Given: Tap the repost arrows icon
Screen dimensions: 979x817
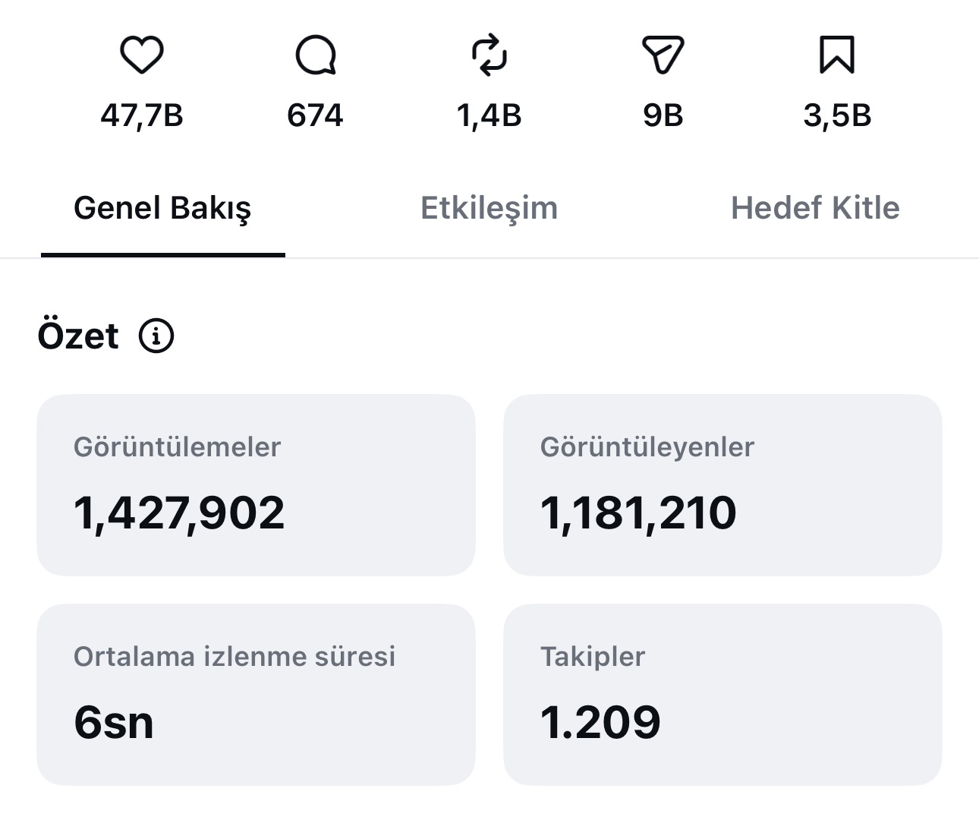Looking at the screenshot, I should (x=489, y=55).
